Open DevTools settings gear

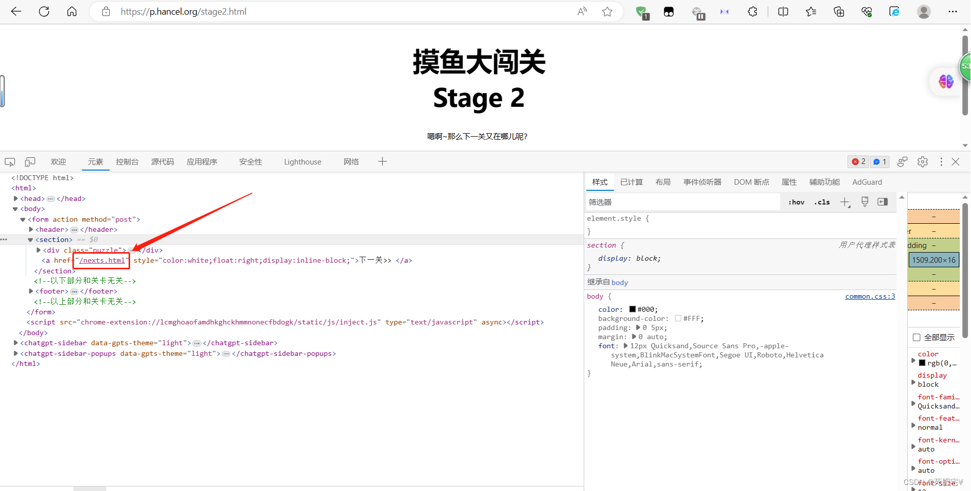[x=922, y=161]
